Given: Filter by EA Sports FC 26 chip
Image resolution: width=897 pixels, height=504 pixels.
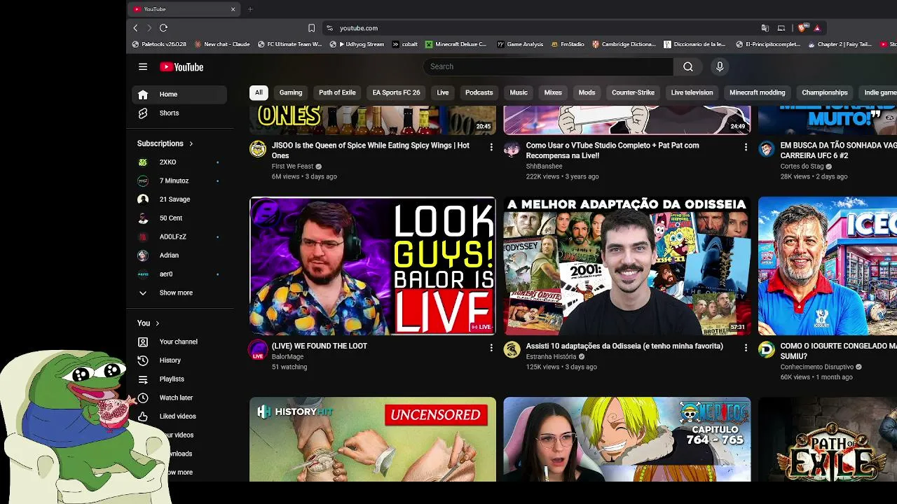Looking at the screenshot, I should (x=396, y=92).
